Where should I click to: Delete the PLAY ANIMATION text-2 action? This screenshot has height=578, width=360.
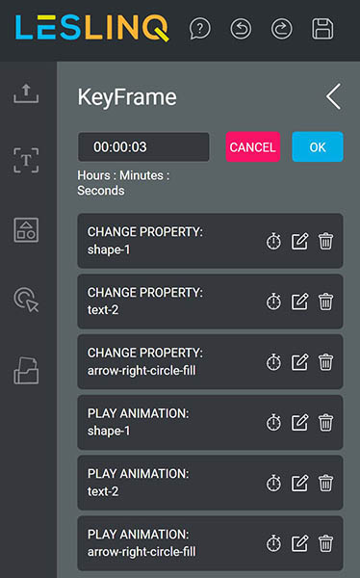(x=325, y=483)
